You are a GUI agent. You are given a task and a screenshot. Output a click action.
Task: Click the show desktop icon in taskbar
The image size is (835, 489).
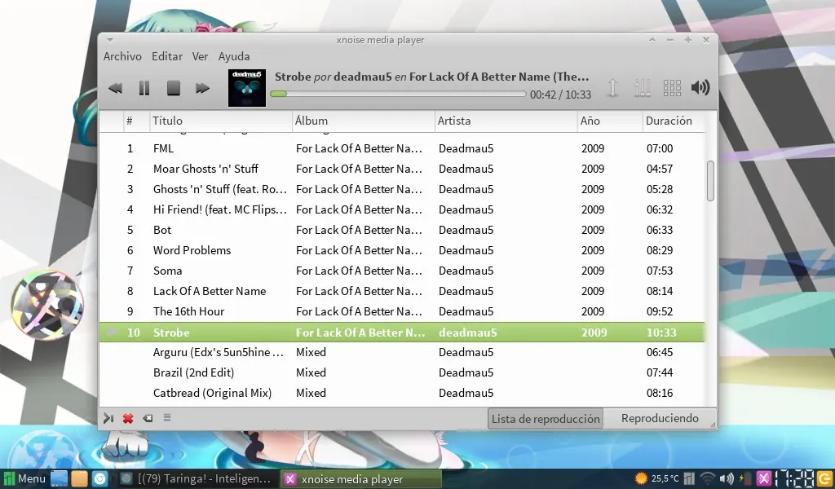[59, 479]
